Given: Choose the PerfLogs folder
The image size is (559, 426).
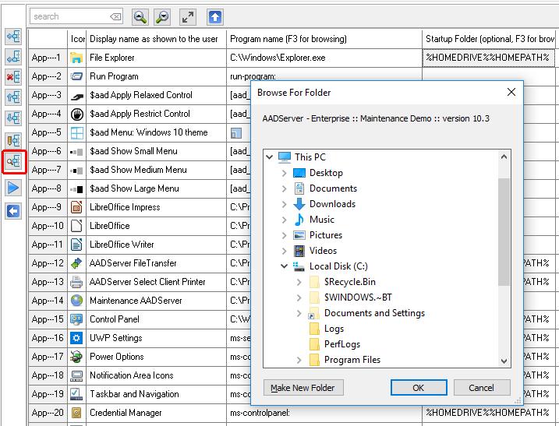Looking at the screenshot, I should (341, 344).
